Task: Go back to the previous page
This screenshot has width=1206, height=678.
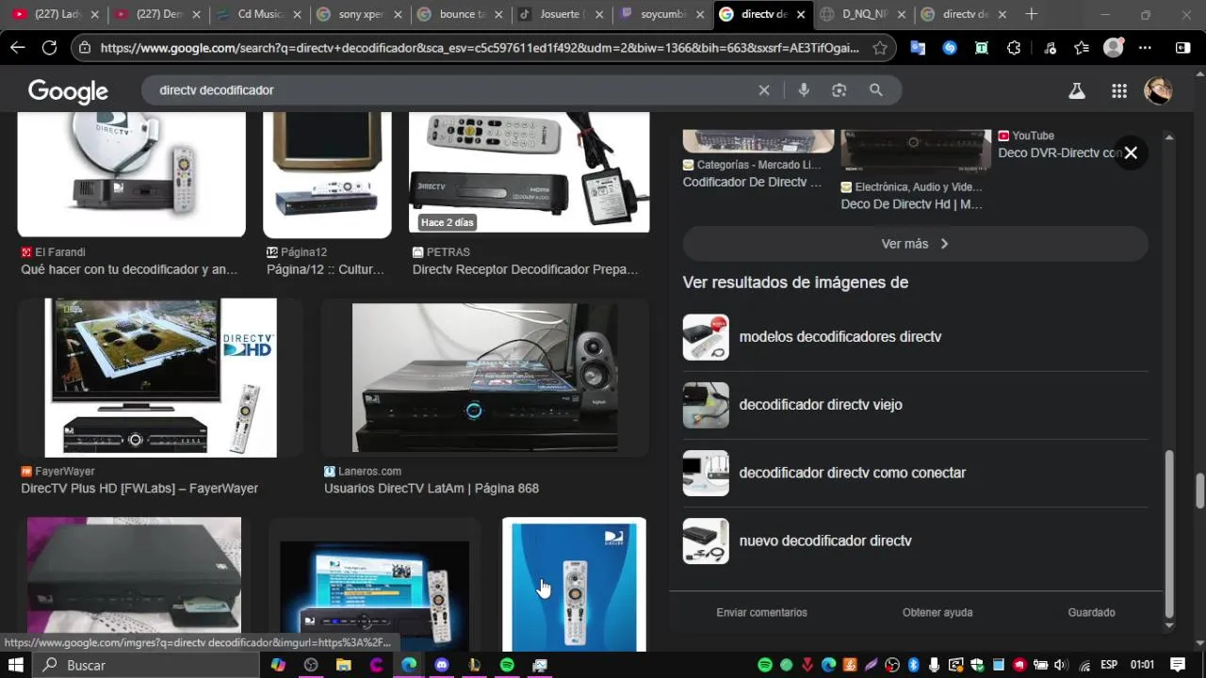Action: pyautogui.click(x=18, y=47)
